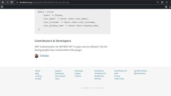Visit the WordPress.com footer link
Viewport: 171px width, 96px height.
coord(121,71)
